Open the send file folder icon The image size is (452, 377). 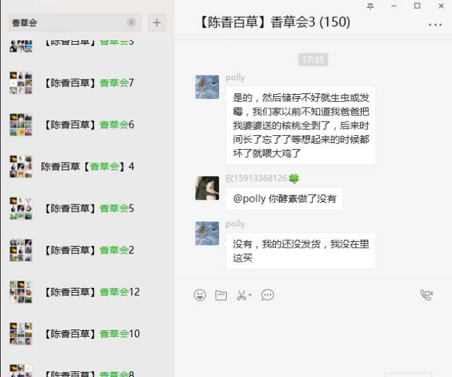tap(221, 296)
